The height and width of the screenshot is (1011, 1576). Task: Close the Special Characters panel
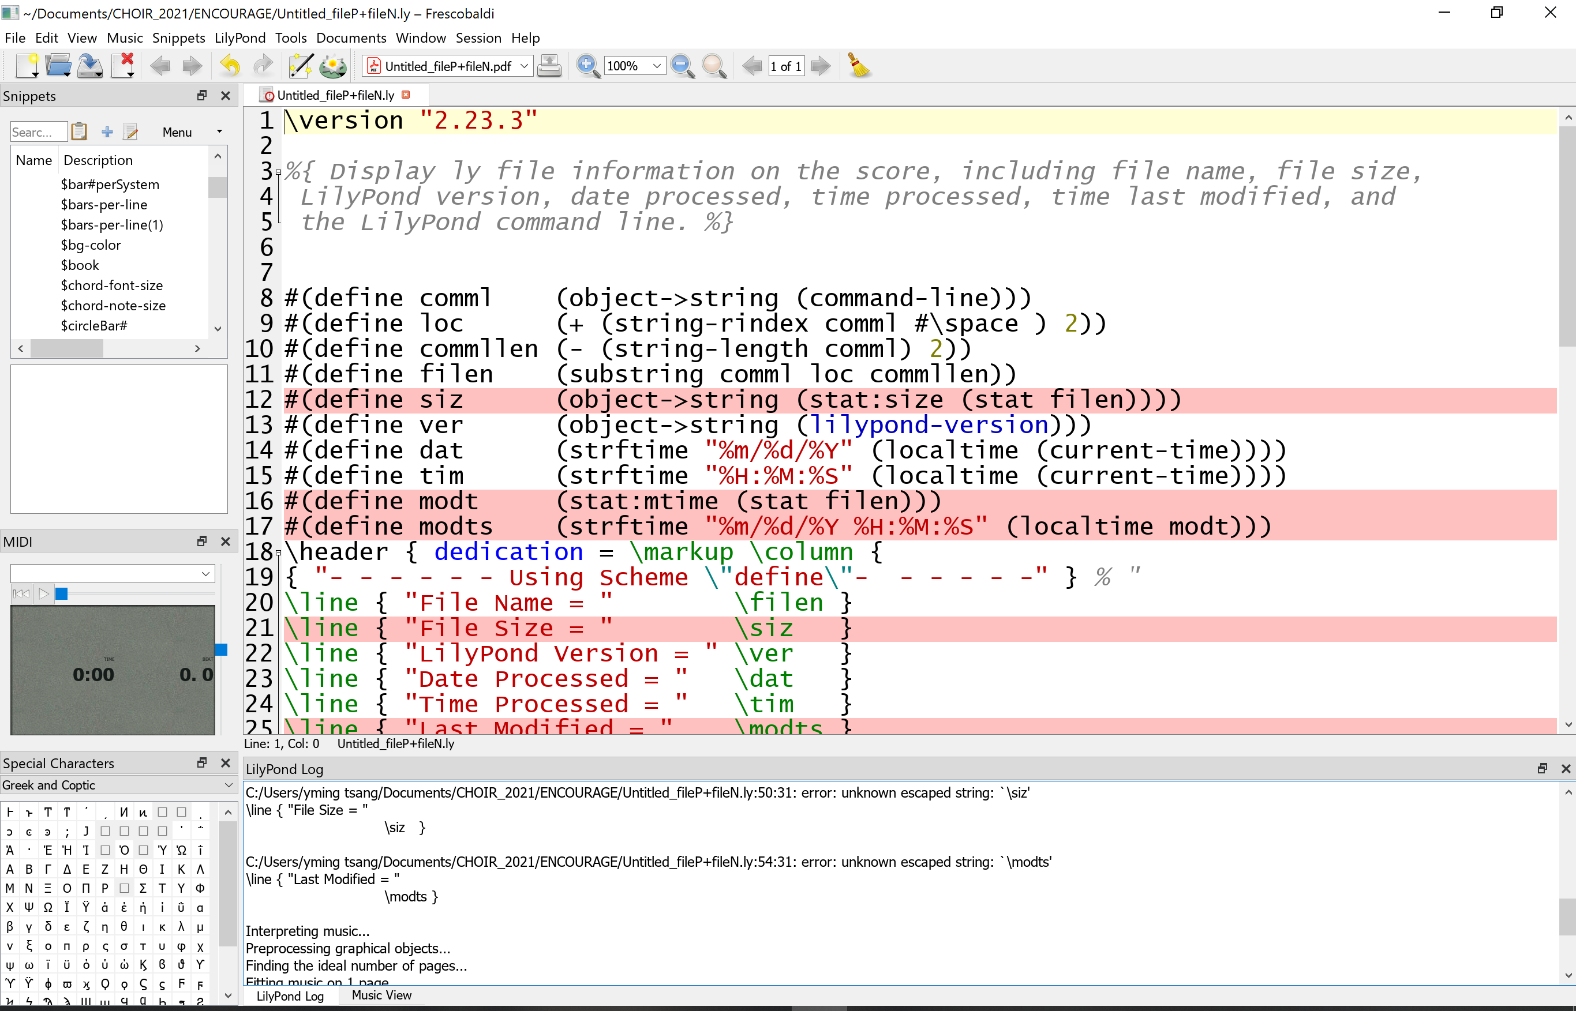tap(225, 763)
